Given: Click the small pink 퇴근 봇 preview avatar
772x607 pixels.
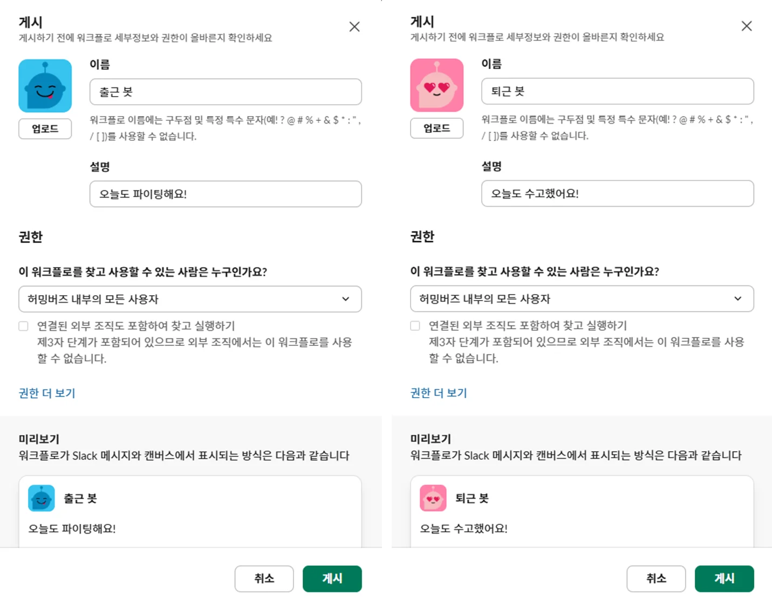Looking at the screenshot, I should pyautogui.click(x=433, y=498).
